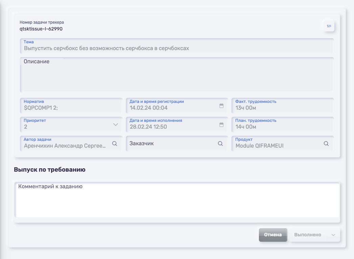Viewport: 354px width, 259px height.
Task: Click the Выпуск по требованию heading
Action: click(x=50, y=170)
